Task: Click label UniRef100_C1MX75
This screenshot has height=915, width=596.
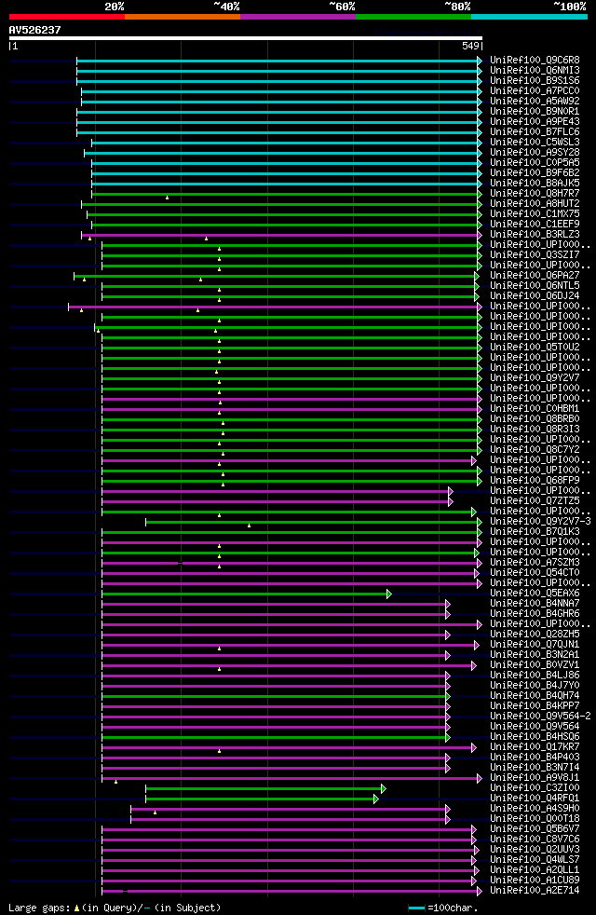Action: pyautogui.click(x=535, y=214)
